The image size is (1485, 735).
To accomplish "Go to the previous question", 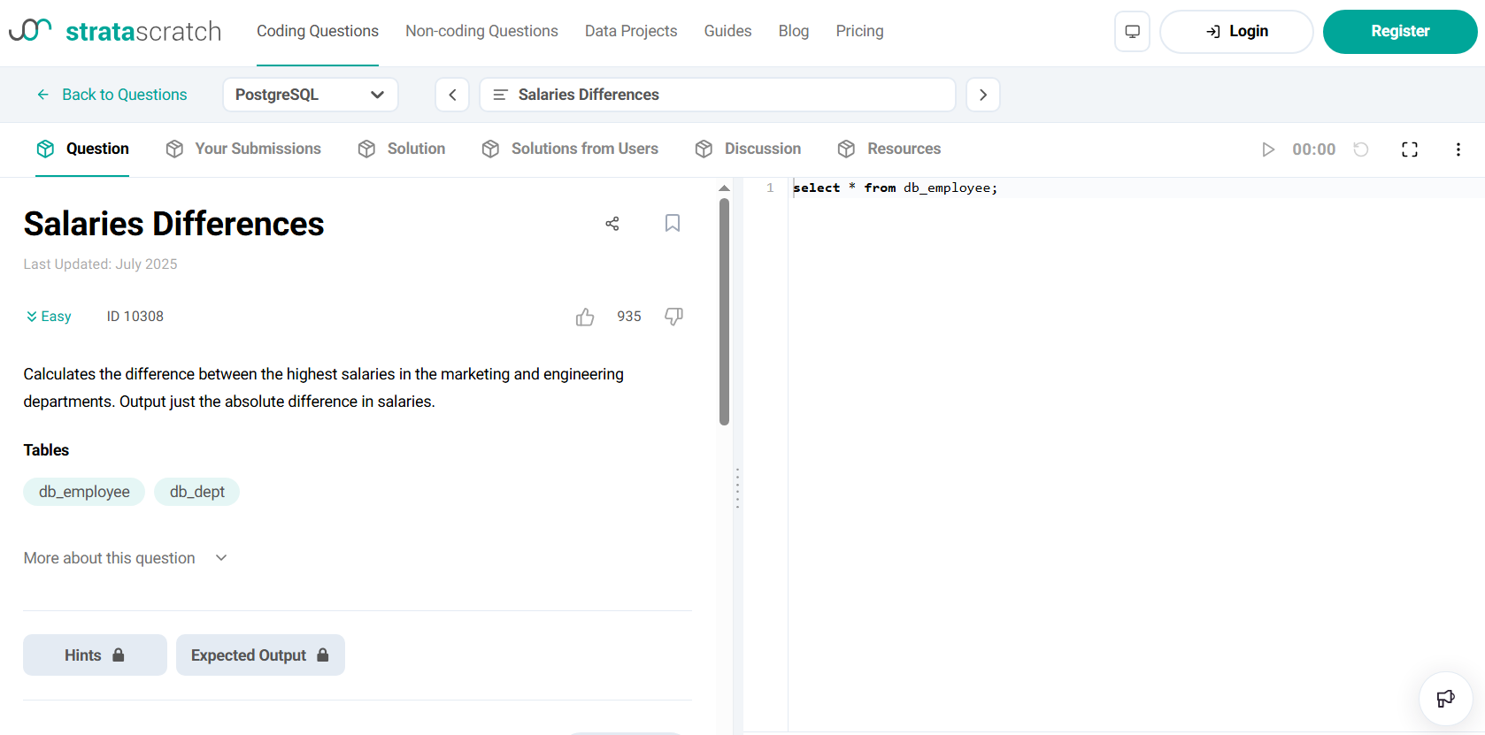I will (x=452, y=95).
